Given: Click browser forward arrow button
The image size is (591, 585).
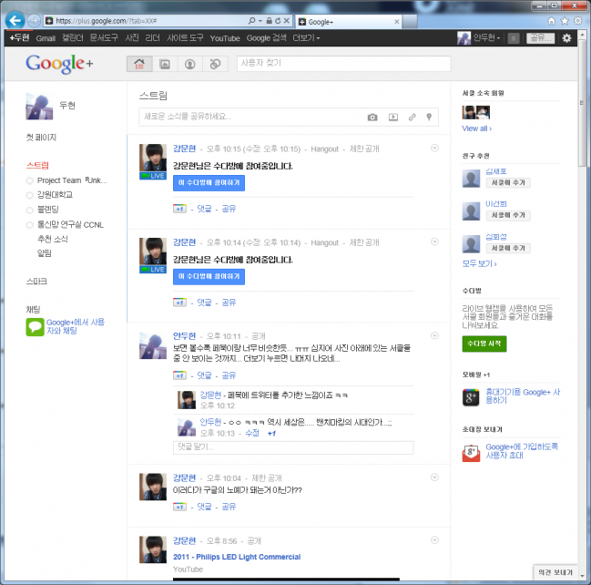Looking at the screenshot, I should point(34,20).
